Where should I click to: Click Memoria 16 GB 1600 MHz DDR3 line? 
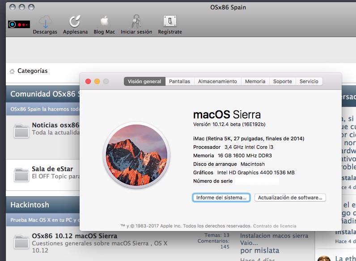pyautogui.click(x=233, y=156)
